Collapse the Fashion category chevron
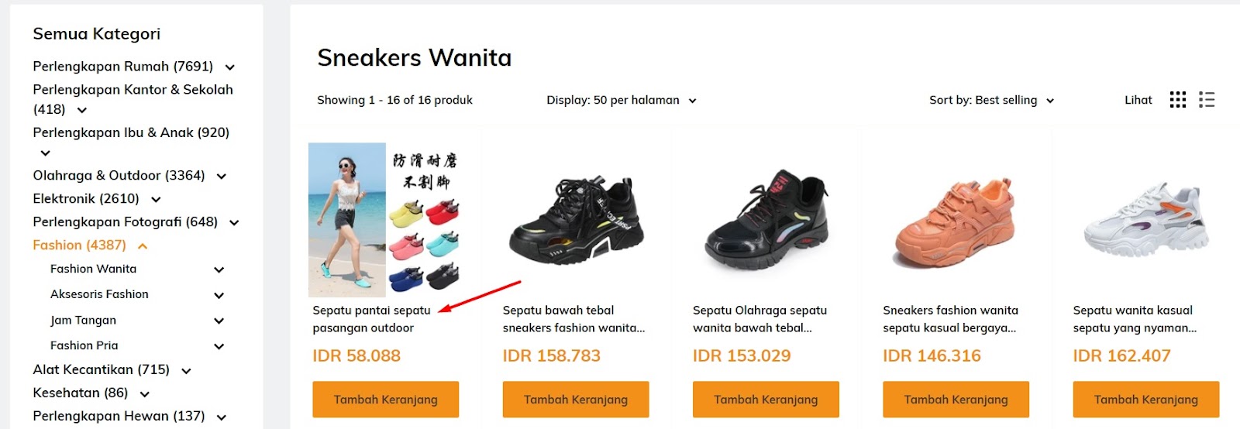 (x=143, y=246)
